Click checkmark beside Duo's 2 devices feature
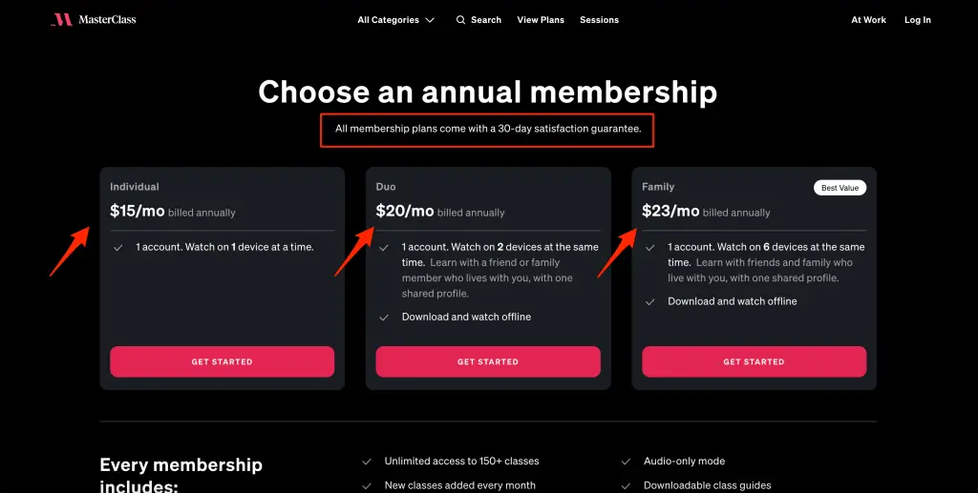 coord(384,248)
